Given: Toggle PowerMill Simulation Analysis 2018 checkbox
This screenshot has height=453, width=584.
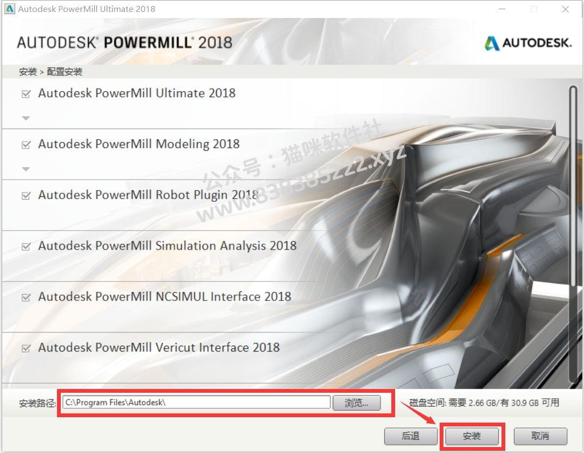Looking at the screenshot, I should coord(26,246).
